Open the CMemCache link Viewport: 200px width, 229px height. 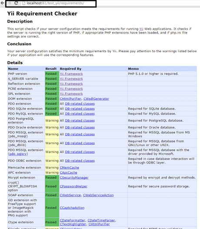(x=70, y=167)
